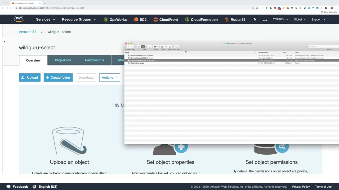Click the pin shortcuts icon in AWS bar
Viewport: 339px width, 190px height.
pyautogui.click(x=255, y=19)
